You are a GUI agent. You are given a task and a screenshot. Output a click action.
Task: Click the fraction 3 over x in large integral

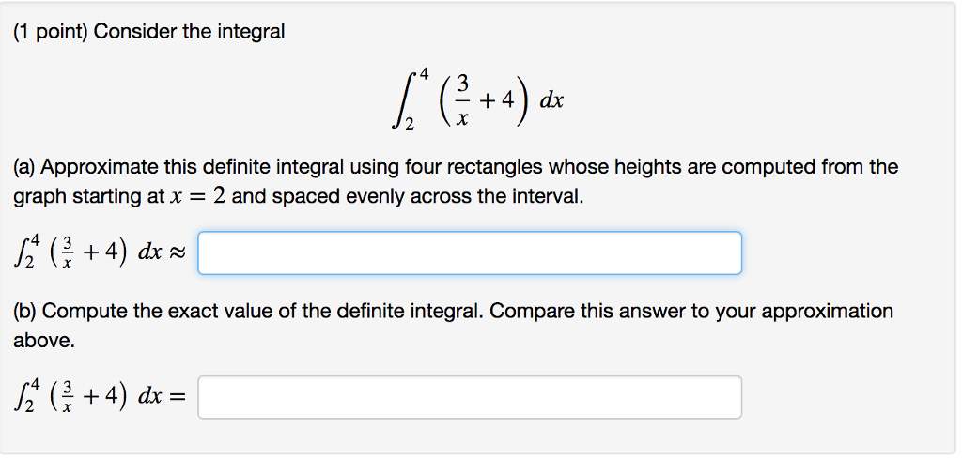pyautogui.click(x=463, y=99)
